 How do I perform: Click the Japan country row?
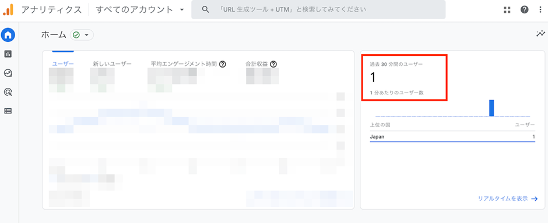452,137
